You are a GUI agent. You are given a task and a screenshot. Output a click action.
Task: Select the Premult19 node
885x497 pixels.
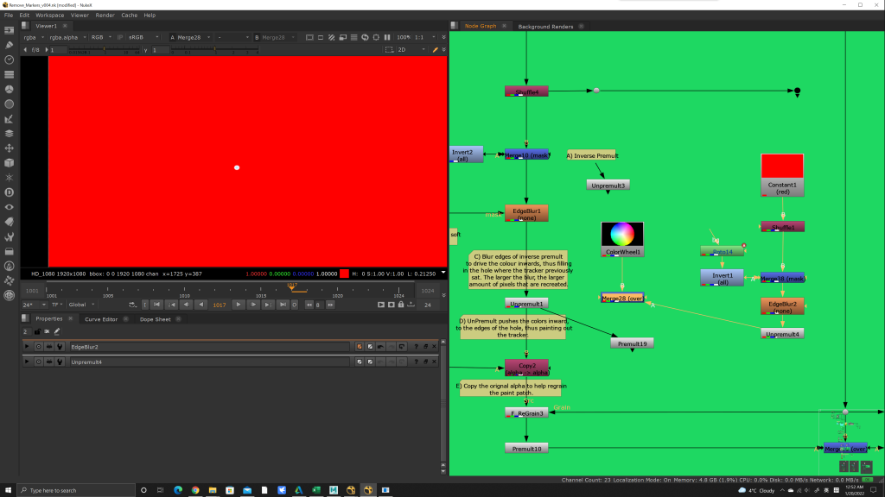click(x=632, y=343)
